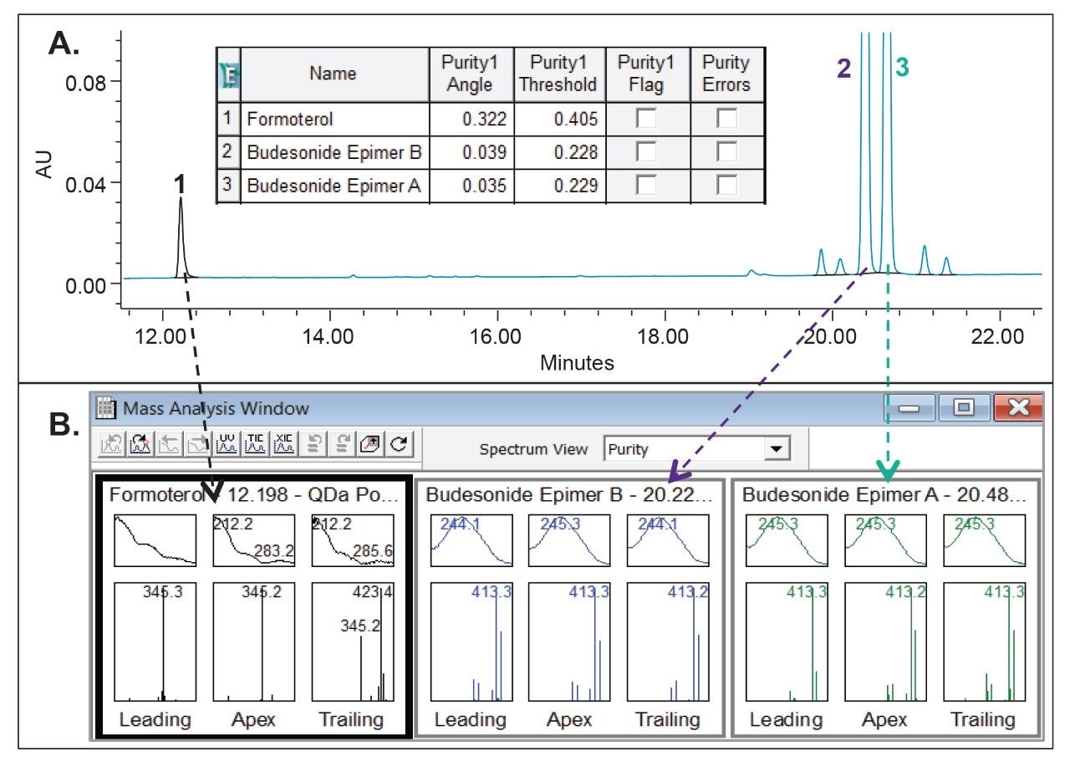Click the Purity1 Angle column header

point(472,74)
